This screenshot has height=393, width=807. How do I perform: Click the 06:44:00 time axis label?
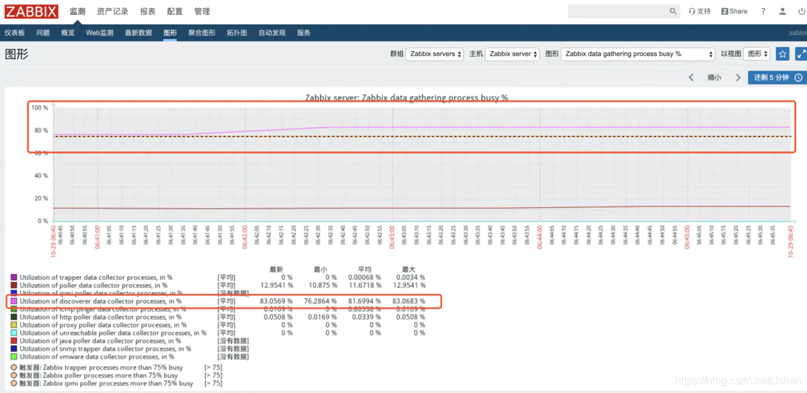tap(539, 237)
